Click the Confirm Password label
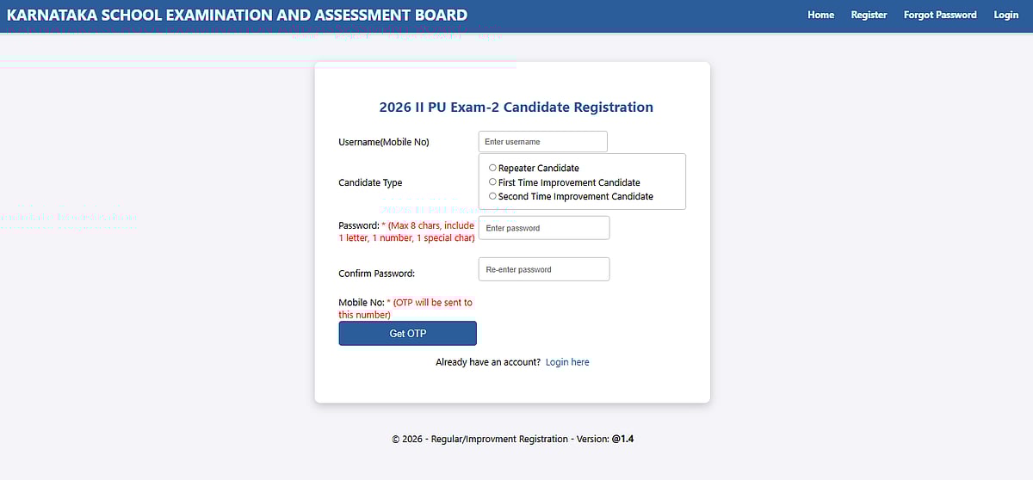Image resolution: width=1033 pixels, height=480 pixels. [x=377, y=274]
